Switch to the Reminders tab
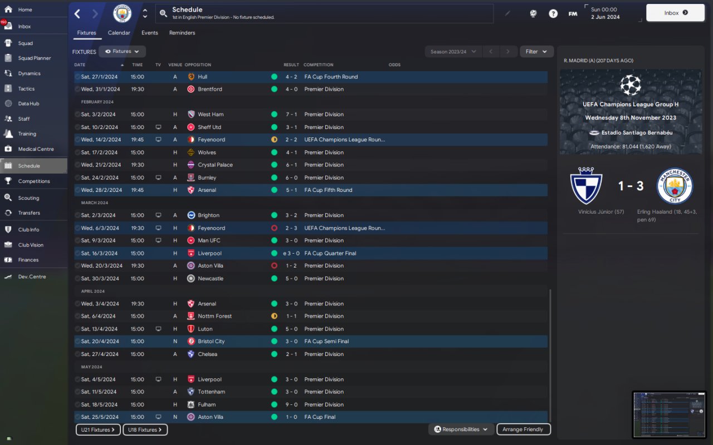713x445 pixels. pyautogui.click(x=182, y=33)
